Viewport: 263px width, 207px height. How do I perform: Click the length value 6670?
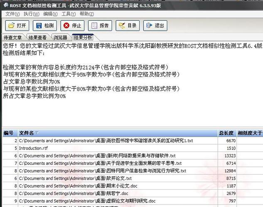click(x=231, y=141)
